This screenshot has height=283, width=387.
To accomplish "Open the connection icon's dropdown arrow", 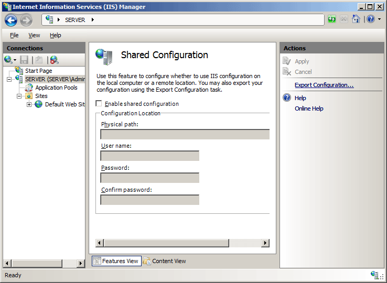I will click(15, 60).
